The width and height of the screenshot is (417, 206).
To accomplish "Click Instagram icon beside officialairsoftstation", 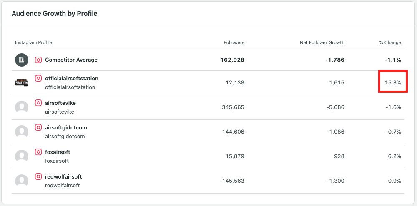I will click(x=38, y=78).
